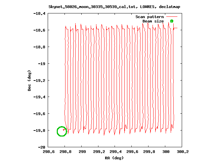Click the red cross inside beam circle
The width and height of the screenshot is (215, 161).
(64, 129)
